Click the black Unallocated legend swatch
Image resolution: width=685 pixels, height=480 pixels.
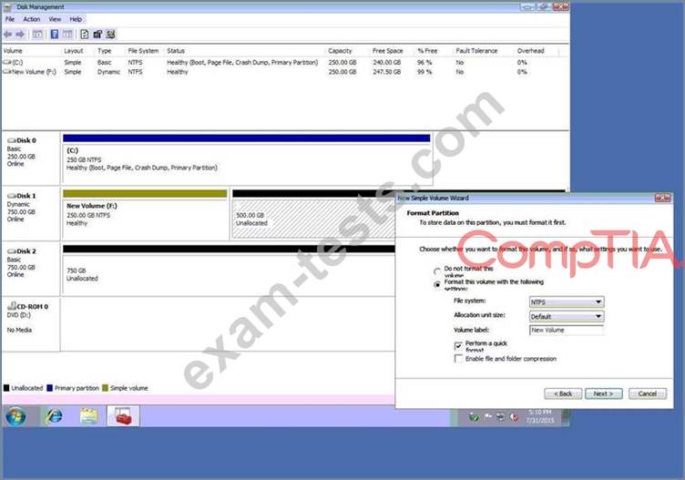pyautogui.click(x=6, y=388)
